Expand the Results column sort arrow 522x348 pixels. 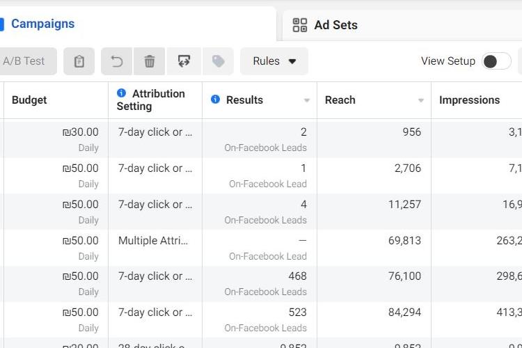(307, 101)
